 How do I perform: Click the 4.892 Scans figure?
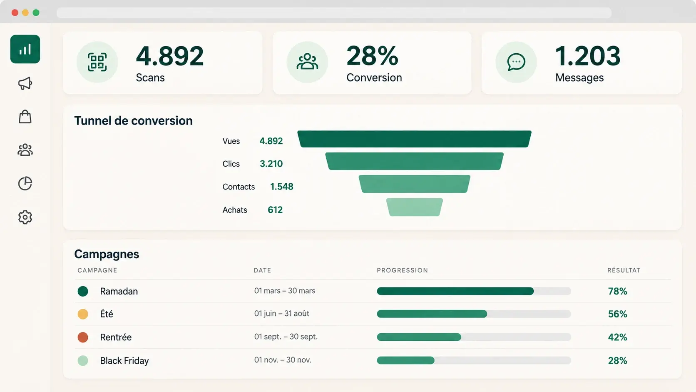point(170,56)
